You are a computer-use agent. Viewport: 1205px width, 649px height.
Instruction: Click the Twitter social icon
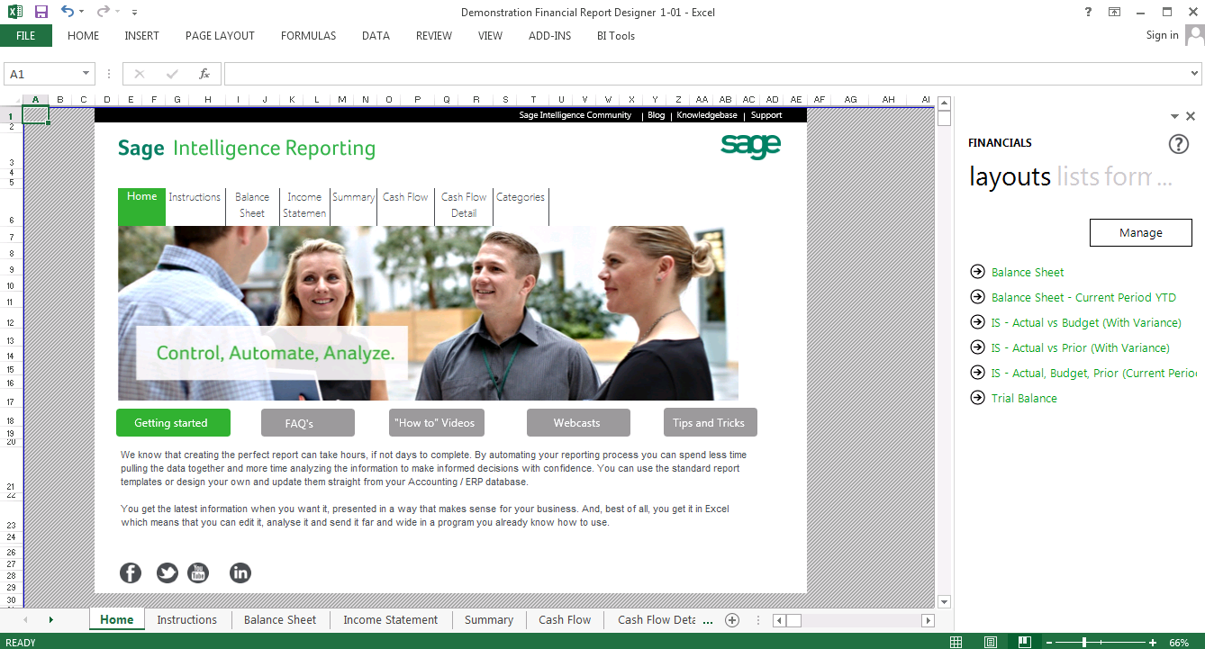(x=167, y=572)
